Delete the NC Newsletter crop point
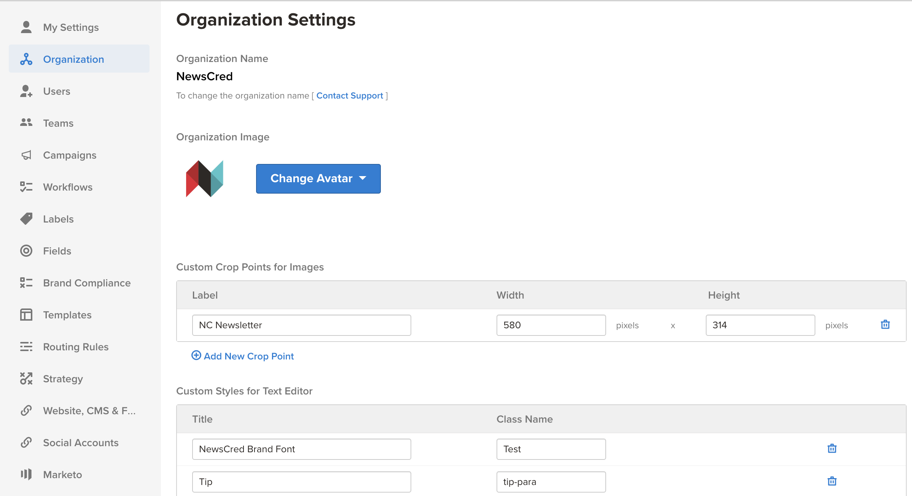Screen dimensions: 912x496 click(x=885, y=324)
